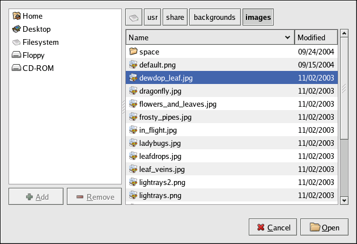Cancel the file chooser dialog
This screenshot has height=244, width=357.
(x=273, y=228)
